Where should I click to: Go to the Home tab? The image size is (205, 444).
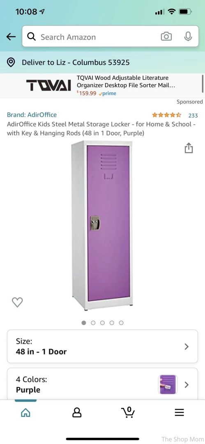click(x=25, y=413)
